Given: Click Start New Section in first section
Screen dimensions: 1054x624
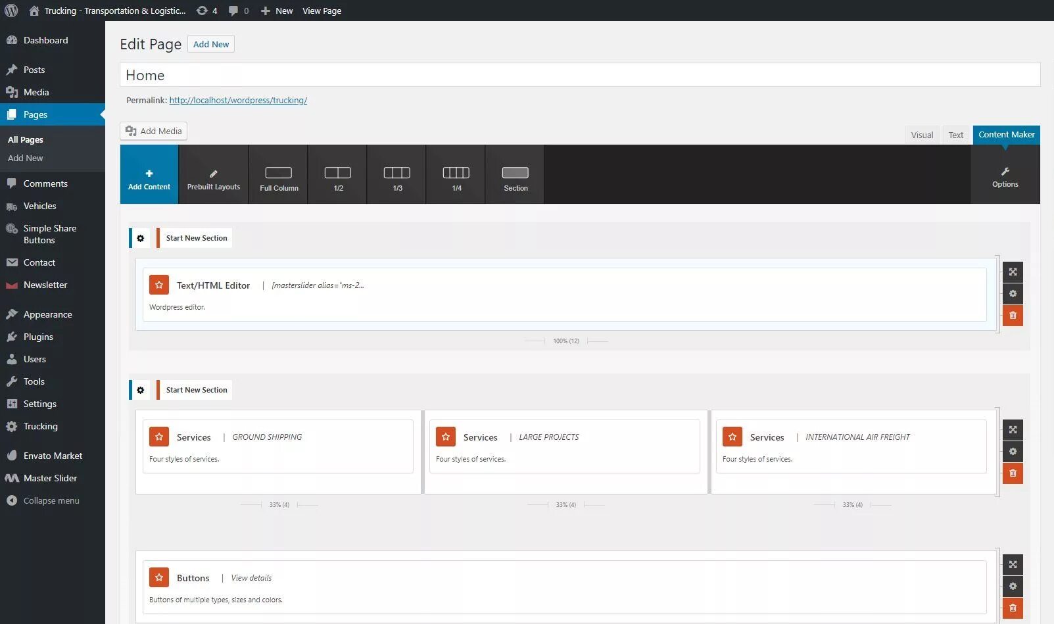Looking at the screenshot, I should click(196, 238).
